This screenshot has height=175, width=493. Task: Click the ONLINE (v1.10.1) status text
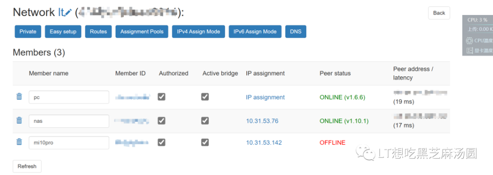(344, 121)
